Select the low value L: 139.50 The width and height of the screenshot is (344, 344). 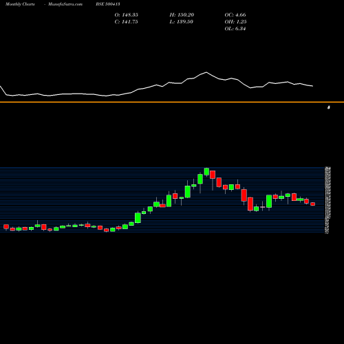(182, 22)
